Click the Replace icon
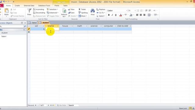 click(97, 9)
